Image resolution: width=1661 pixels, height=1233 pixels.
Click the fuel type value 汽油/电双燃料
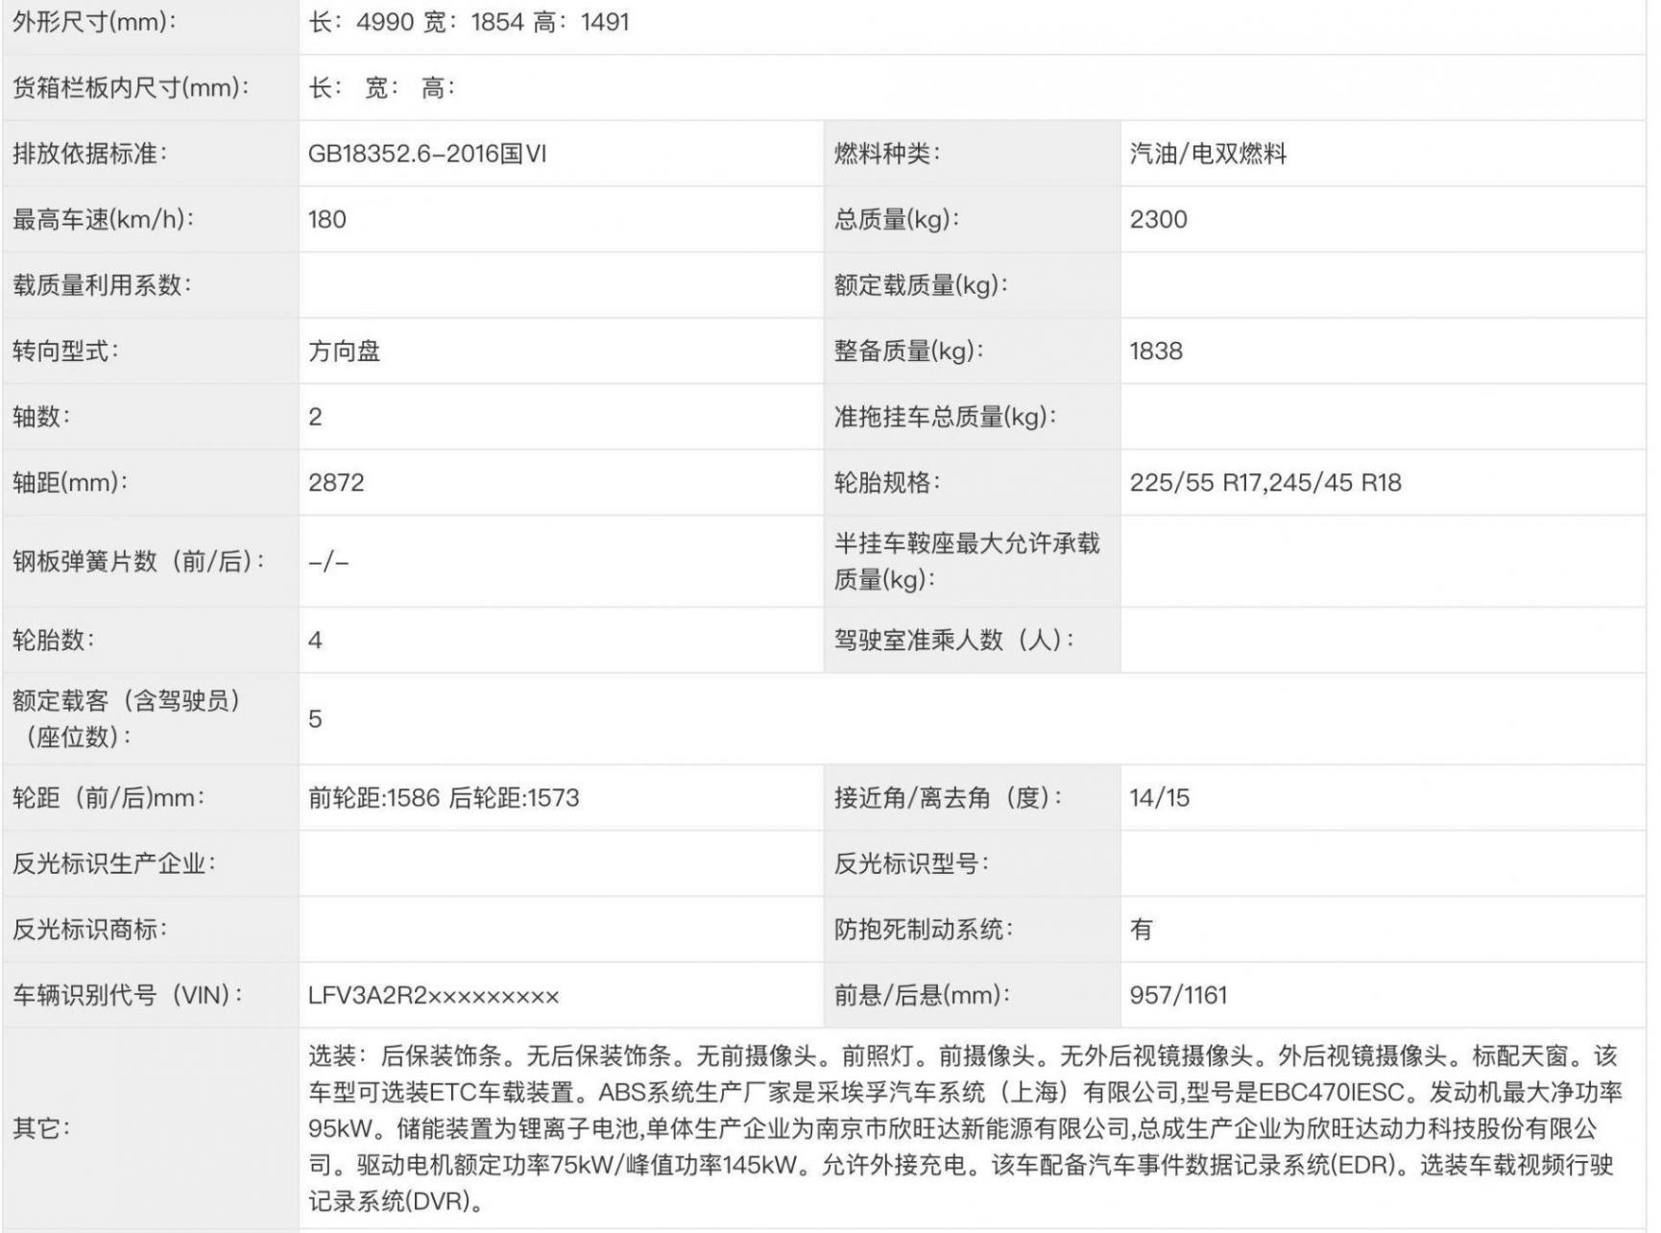[x=1208, y=154]
